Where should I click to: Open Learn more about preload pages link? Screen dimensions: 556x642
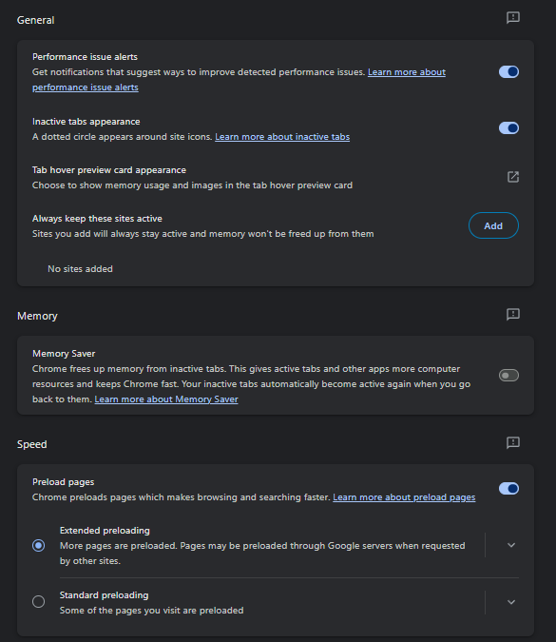404,497
